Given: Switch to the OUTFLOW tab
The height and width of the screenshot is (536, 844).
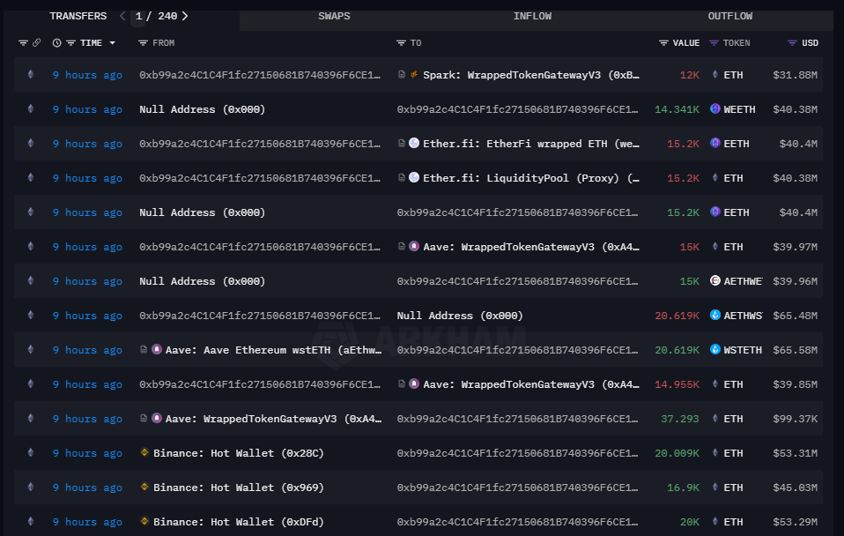Looking at the screenshot, I should 729,16.
